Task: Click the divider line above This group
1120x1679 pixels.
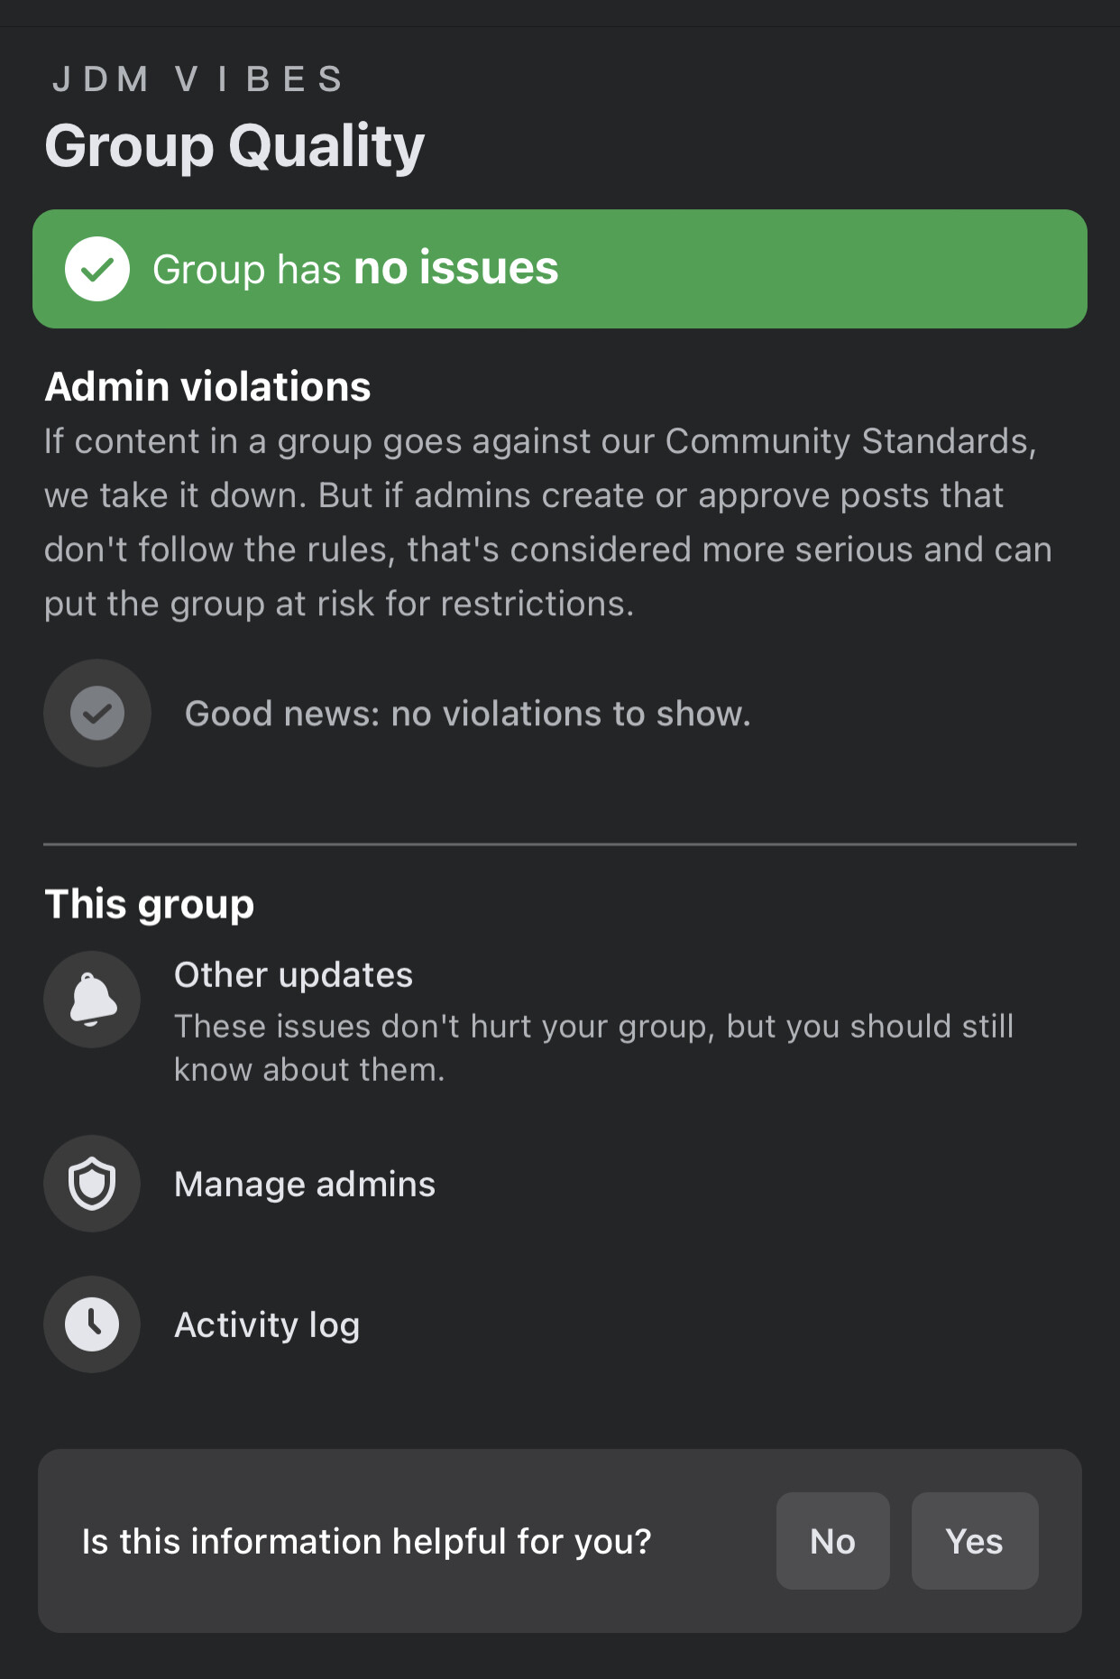Action: 560,844
